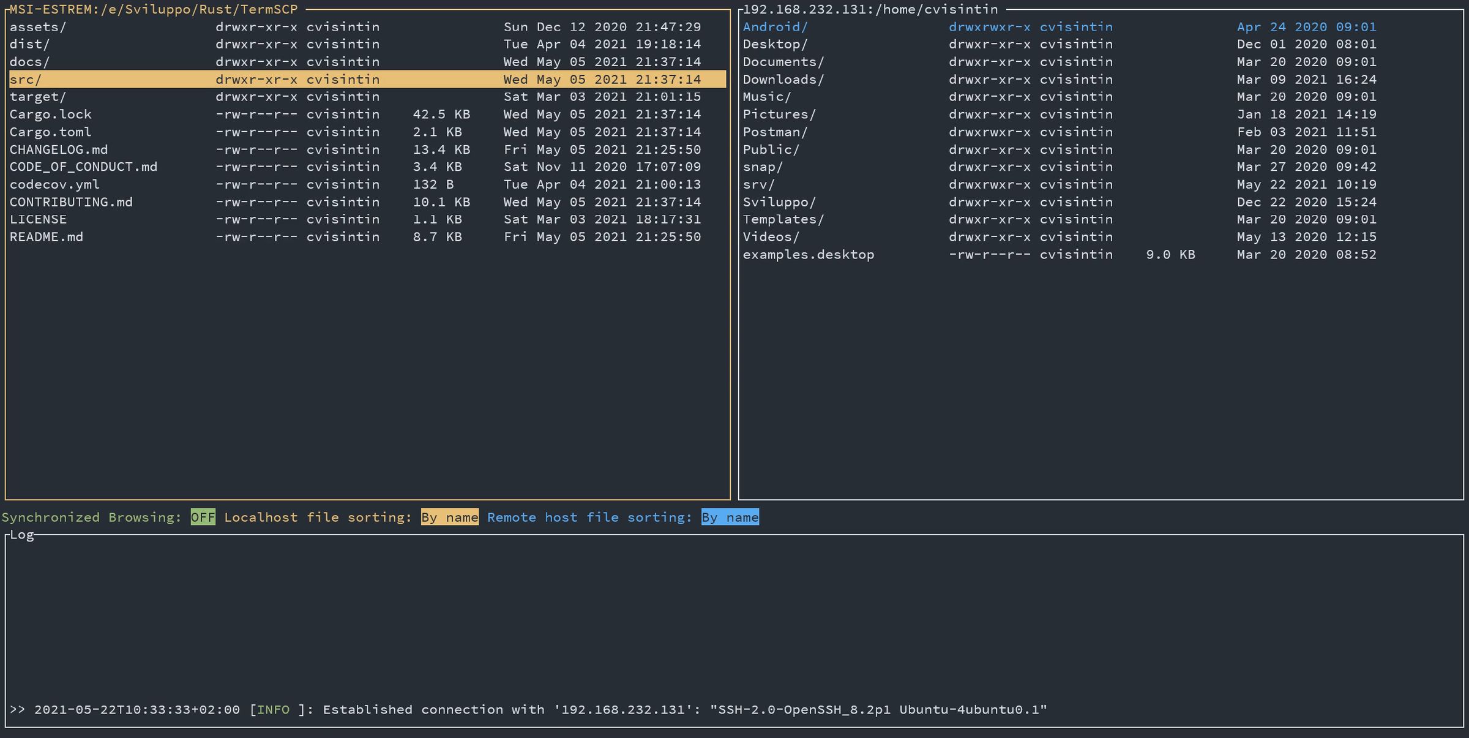Toggle Synchronized Browsing setting
Screen dimensions: 1469x738
click(202, 517)
